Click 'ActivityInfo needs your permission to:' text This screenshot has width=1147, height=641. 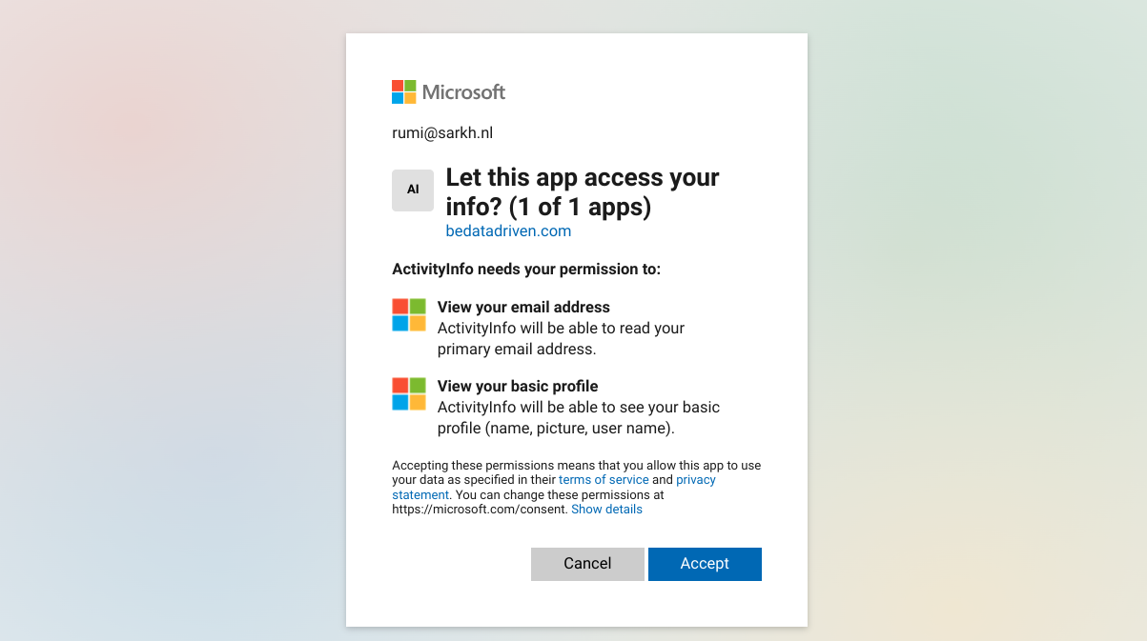526,270
